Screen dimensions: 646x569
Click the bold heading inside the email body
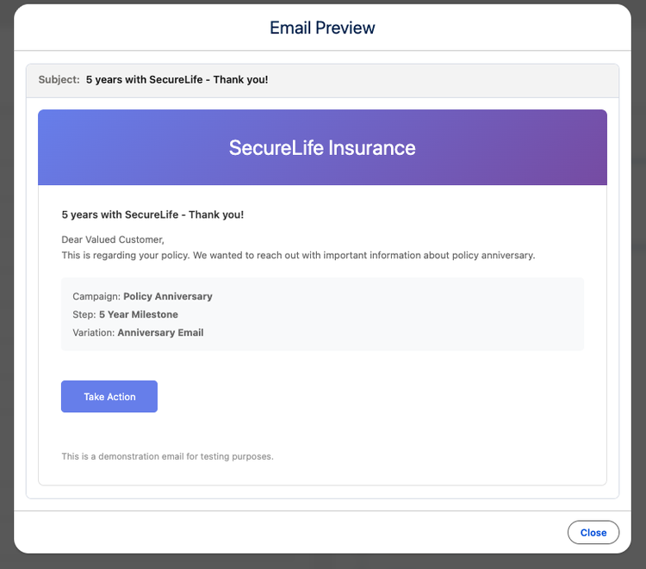coord(152,214)
